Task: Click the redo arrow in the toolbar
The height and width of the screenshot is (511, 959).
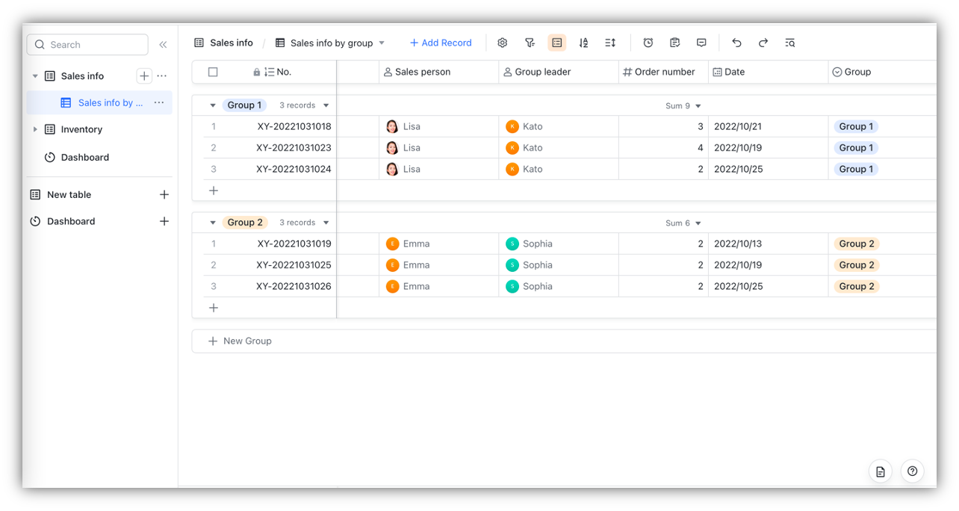Action: coord(763,43)
